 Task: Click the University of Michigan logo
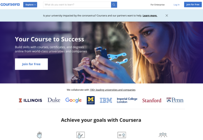coord(91,100)
